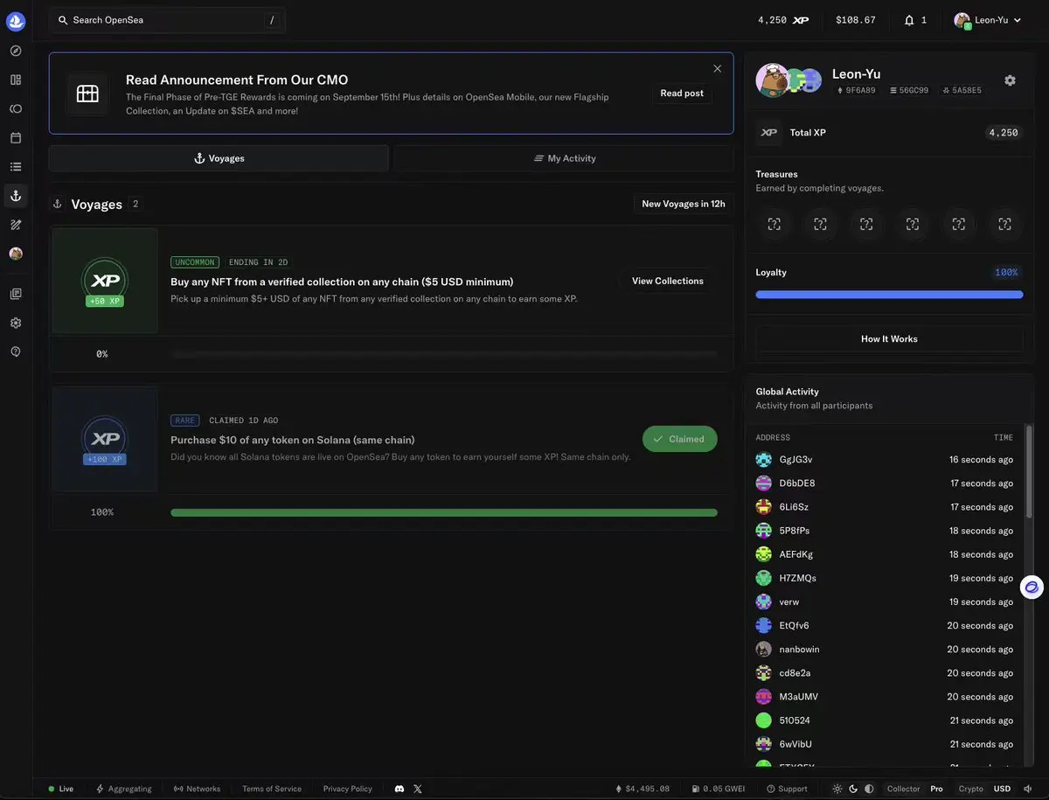
Task: Click the 56GC99 wallet address chip
Action: [x=909, y=90]
